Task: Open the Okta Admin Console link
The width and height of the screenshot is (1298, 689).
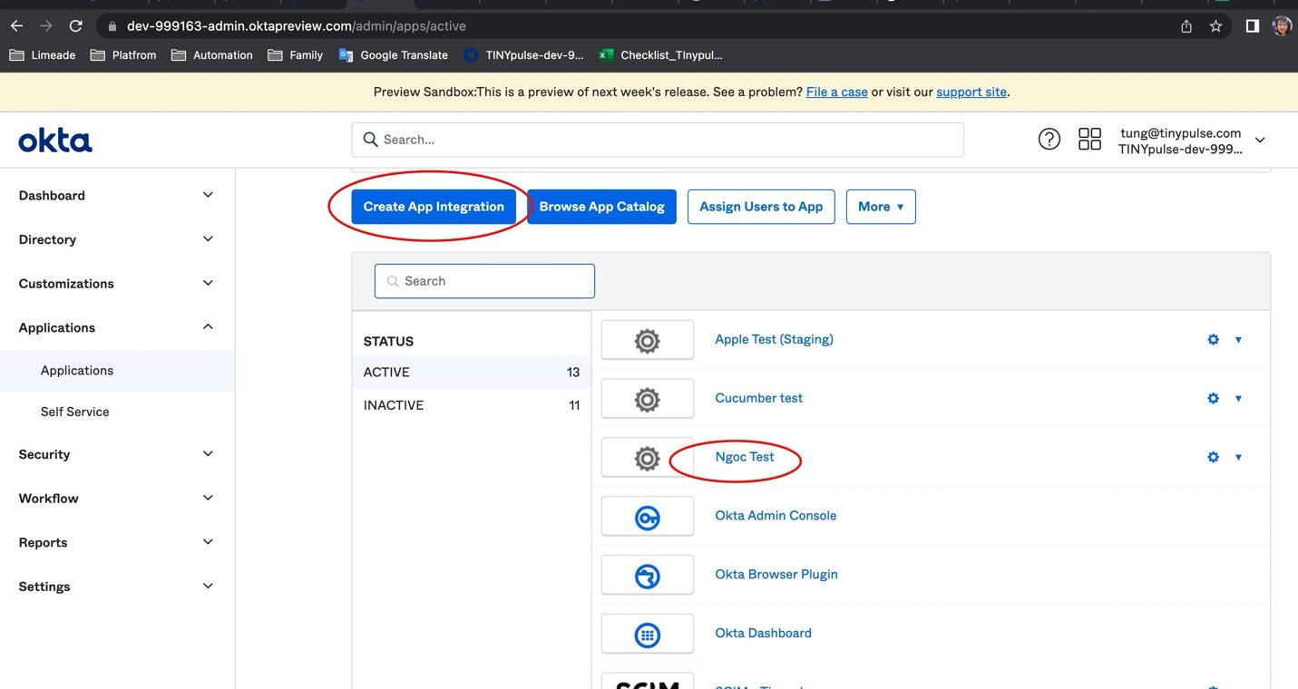Action: coord(776,516)
